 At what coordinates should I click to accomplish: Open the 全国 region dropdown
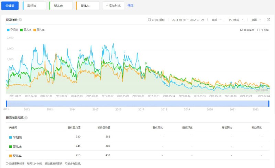(x=256, y=20)
